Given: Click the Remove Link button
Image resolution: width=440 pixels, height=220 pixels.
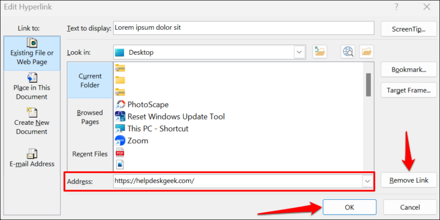Looking at the screenshot, I should coord(409,180).
